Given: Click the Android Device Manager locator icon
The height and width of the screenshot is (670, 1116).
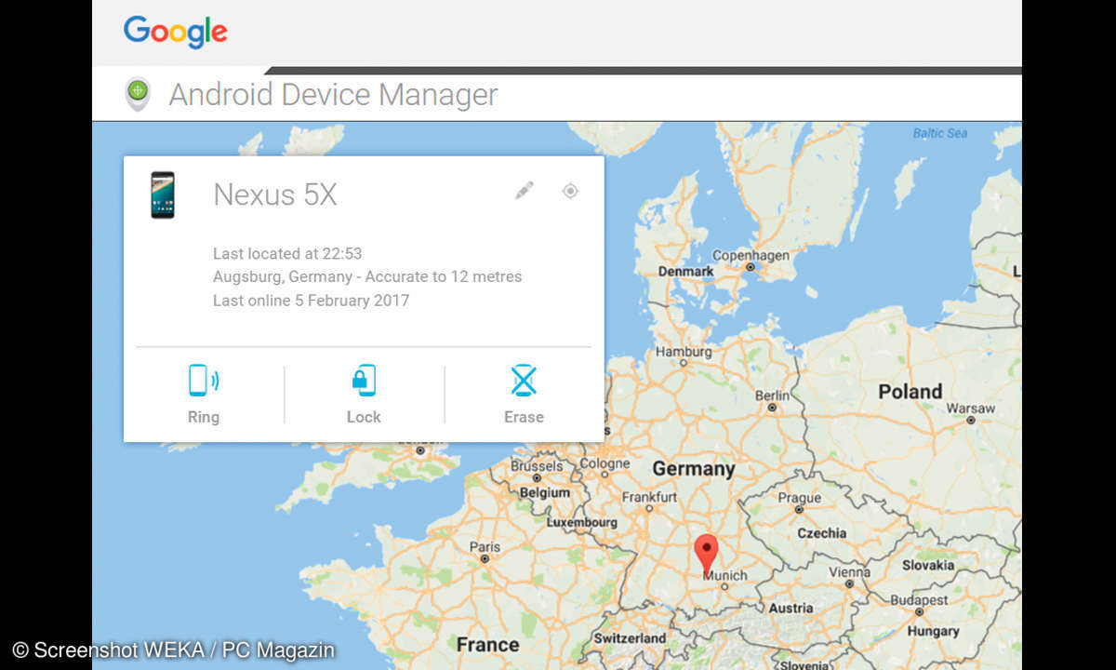Looking at the screenshot, I should point(138,94).
